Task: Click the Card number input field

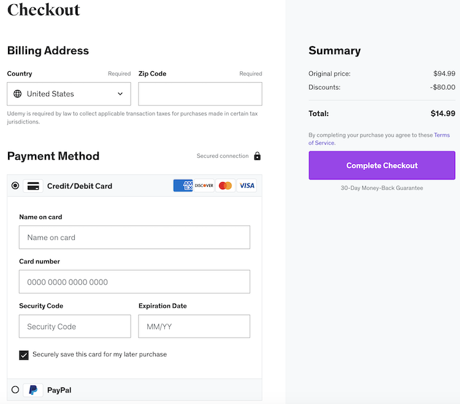Action: [134, 282]
